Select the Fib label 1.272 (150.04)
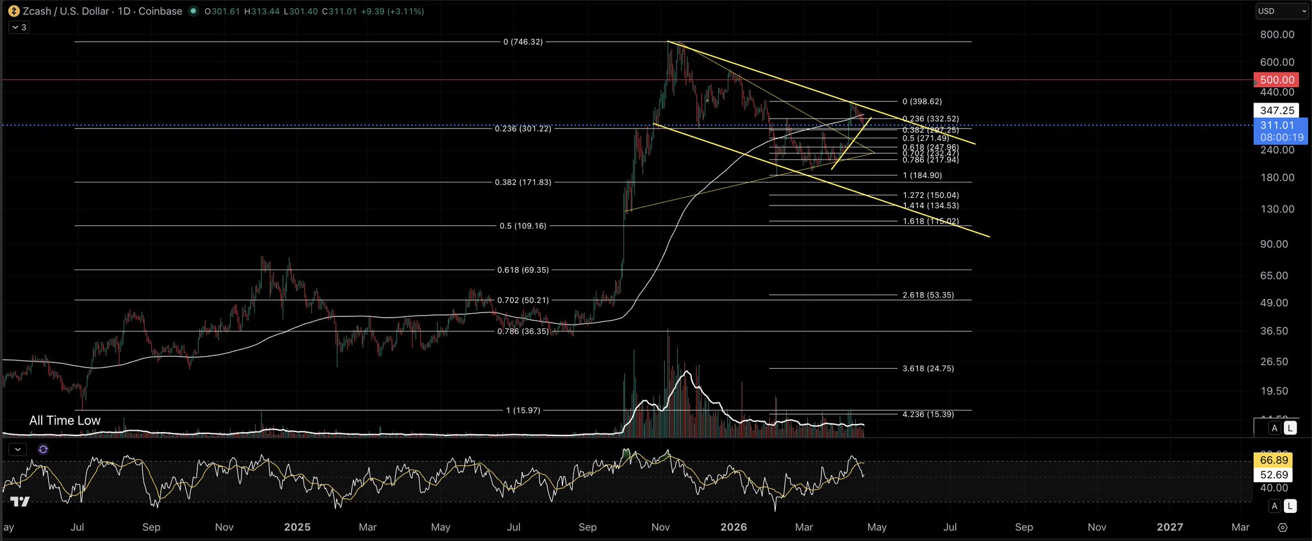The image size is (1312, 541). [x=930, y=195]
